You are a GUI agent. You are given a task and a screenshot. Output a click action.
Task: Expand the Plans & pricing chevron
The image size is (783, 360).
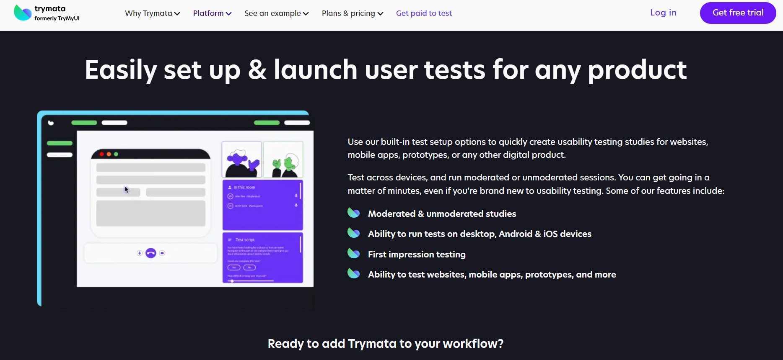pyautogui.click(x=381, y=14)
